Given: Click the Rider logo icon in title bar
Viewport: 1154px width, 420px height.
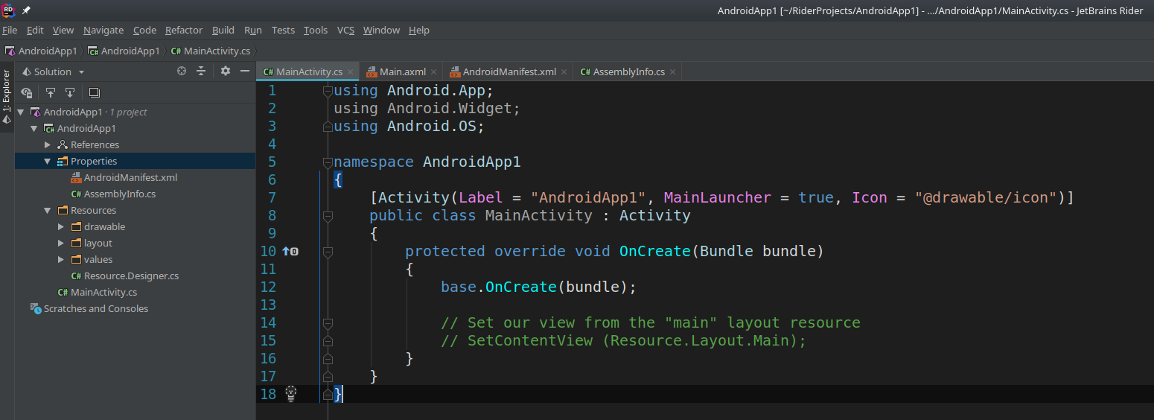Looking at the screenshot, I should pyautogui.click(x=8, y=10).
